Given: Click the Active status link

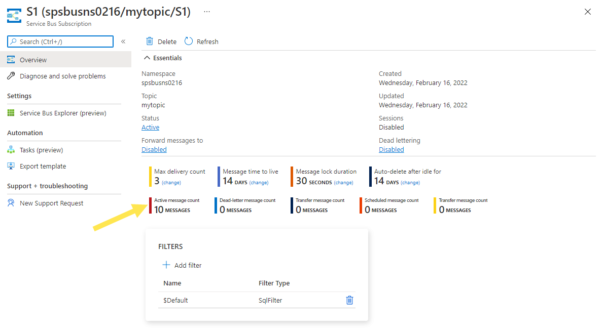Looking at the screenshot, I should [x=150, y=127].
